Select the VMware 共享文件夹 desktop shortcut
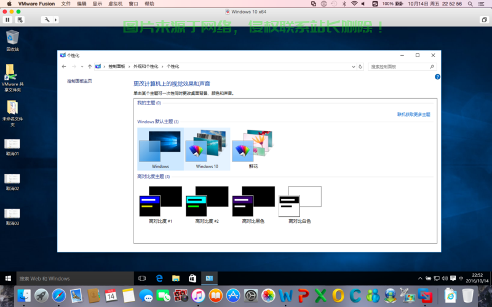 tap(12, 78)
